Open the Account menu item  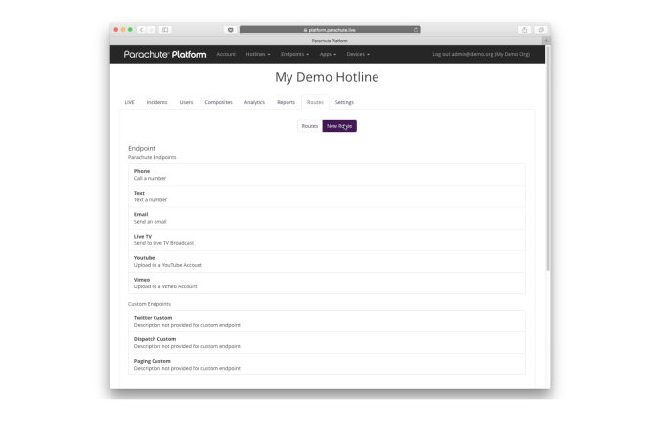click(226, 55)
